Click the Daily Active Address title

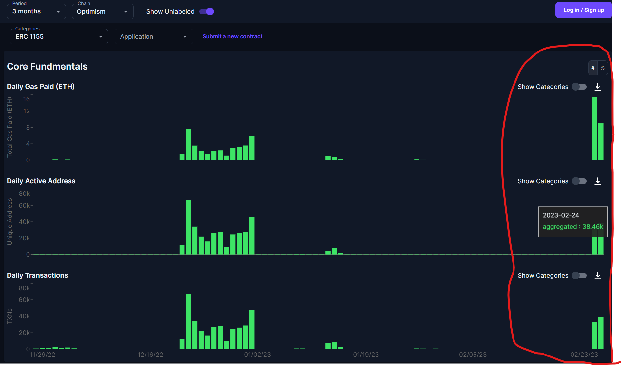click(x=41, y=181)
